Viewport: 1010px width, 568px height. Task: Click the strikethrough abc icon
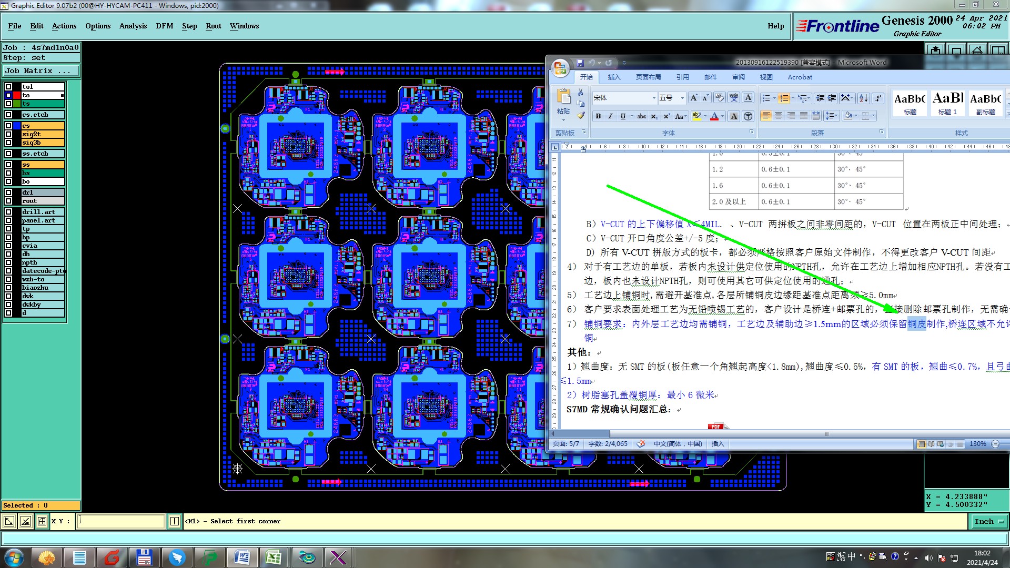(x=642, y=116)
